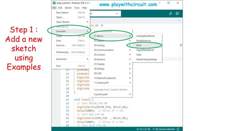The height and width of the screenshot is (131, 234).
Task: Open the Edit menu
Action: [x=60, y=8]
